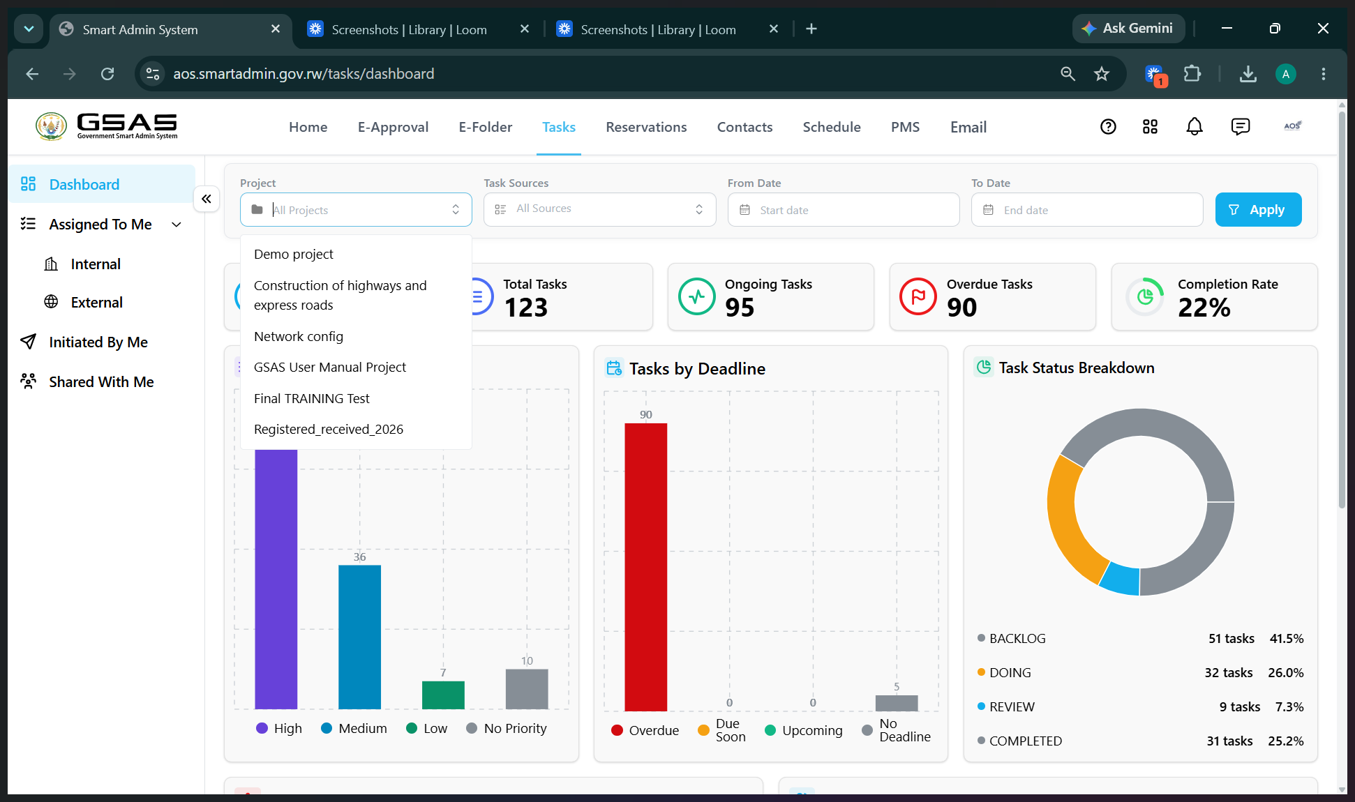
Task: Open browser downloads
Action: point(1248,74)
